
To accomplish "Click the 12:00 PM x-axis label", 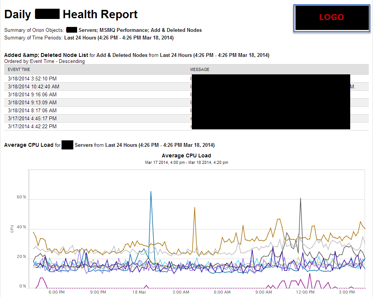I will (x=305, y=292).
